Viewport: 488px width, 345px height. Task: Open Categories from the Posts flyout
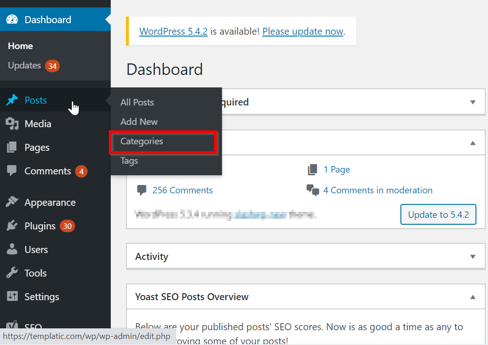[x=142, y=142]
